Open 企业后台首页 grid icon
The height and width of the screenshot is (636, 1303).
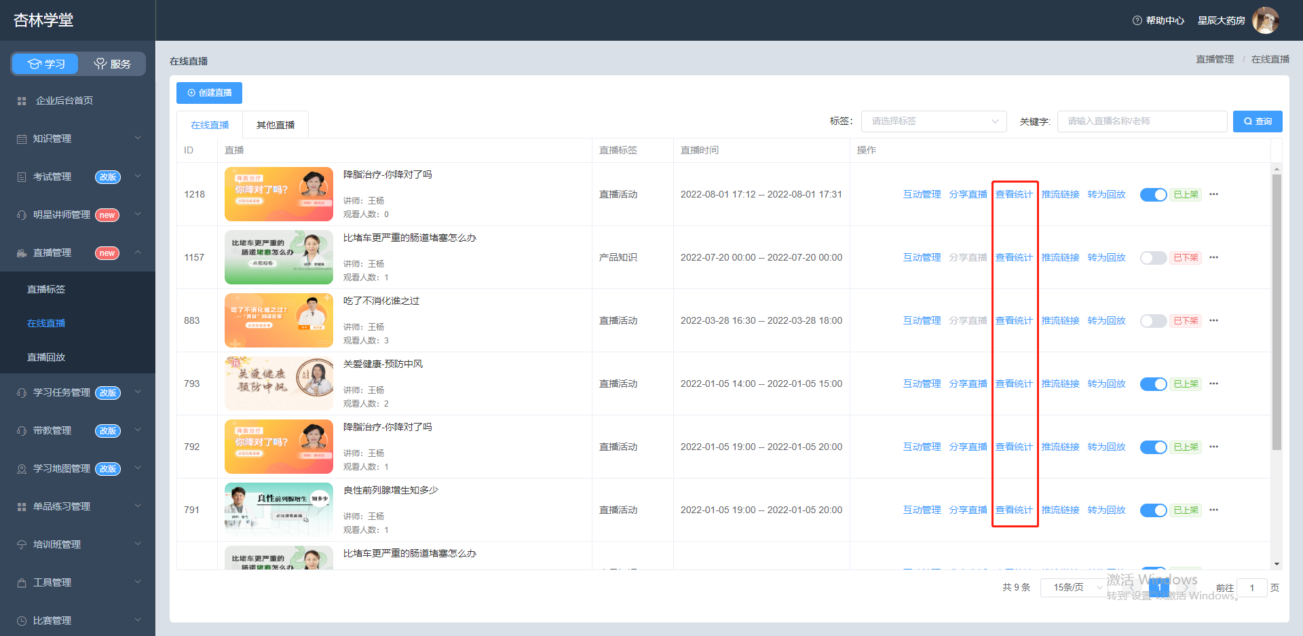click(x=22, y=101)
